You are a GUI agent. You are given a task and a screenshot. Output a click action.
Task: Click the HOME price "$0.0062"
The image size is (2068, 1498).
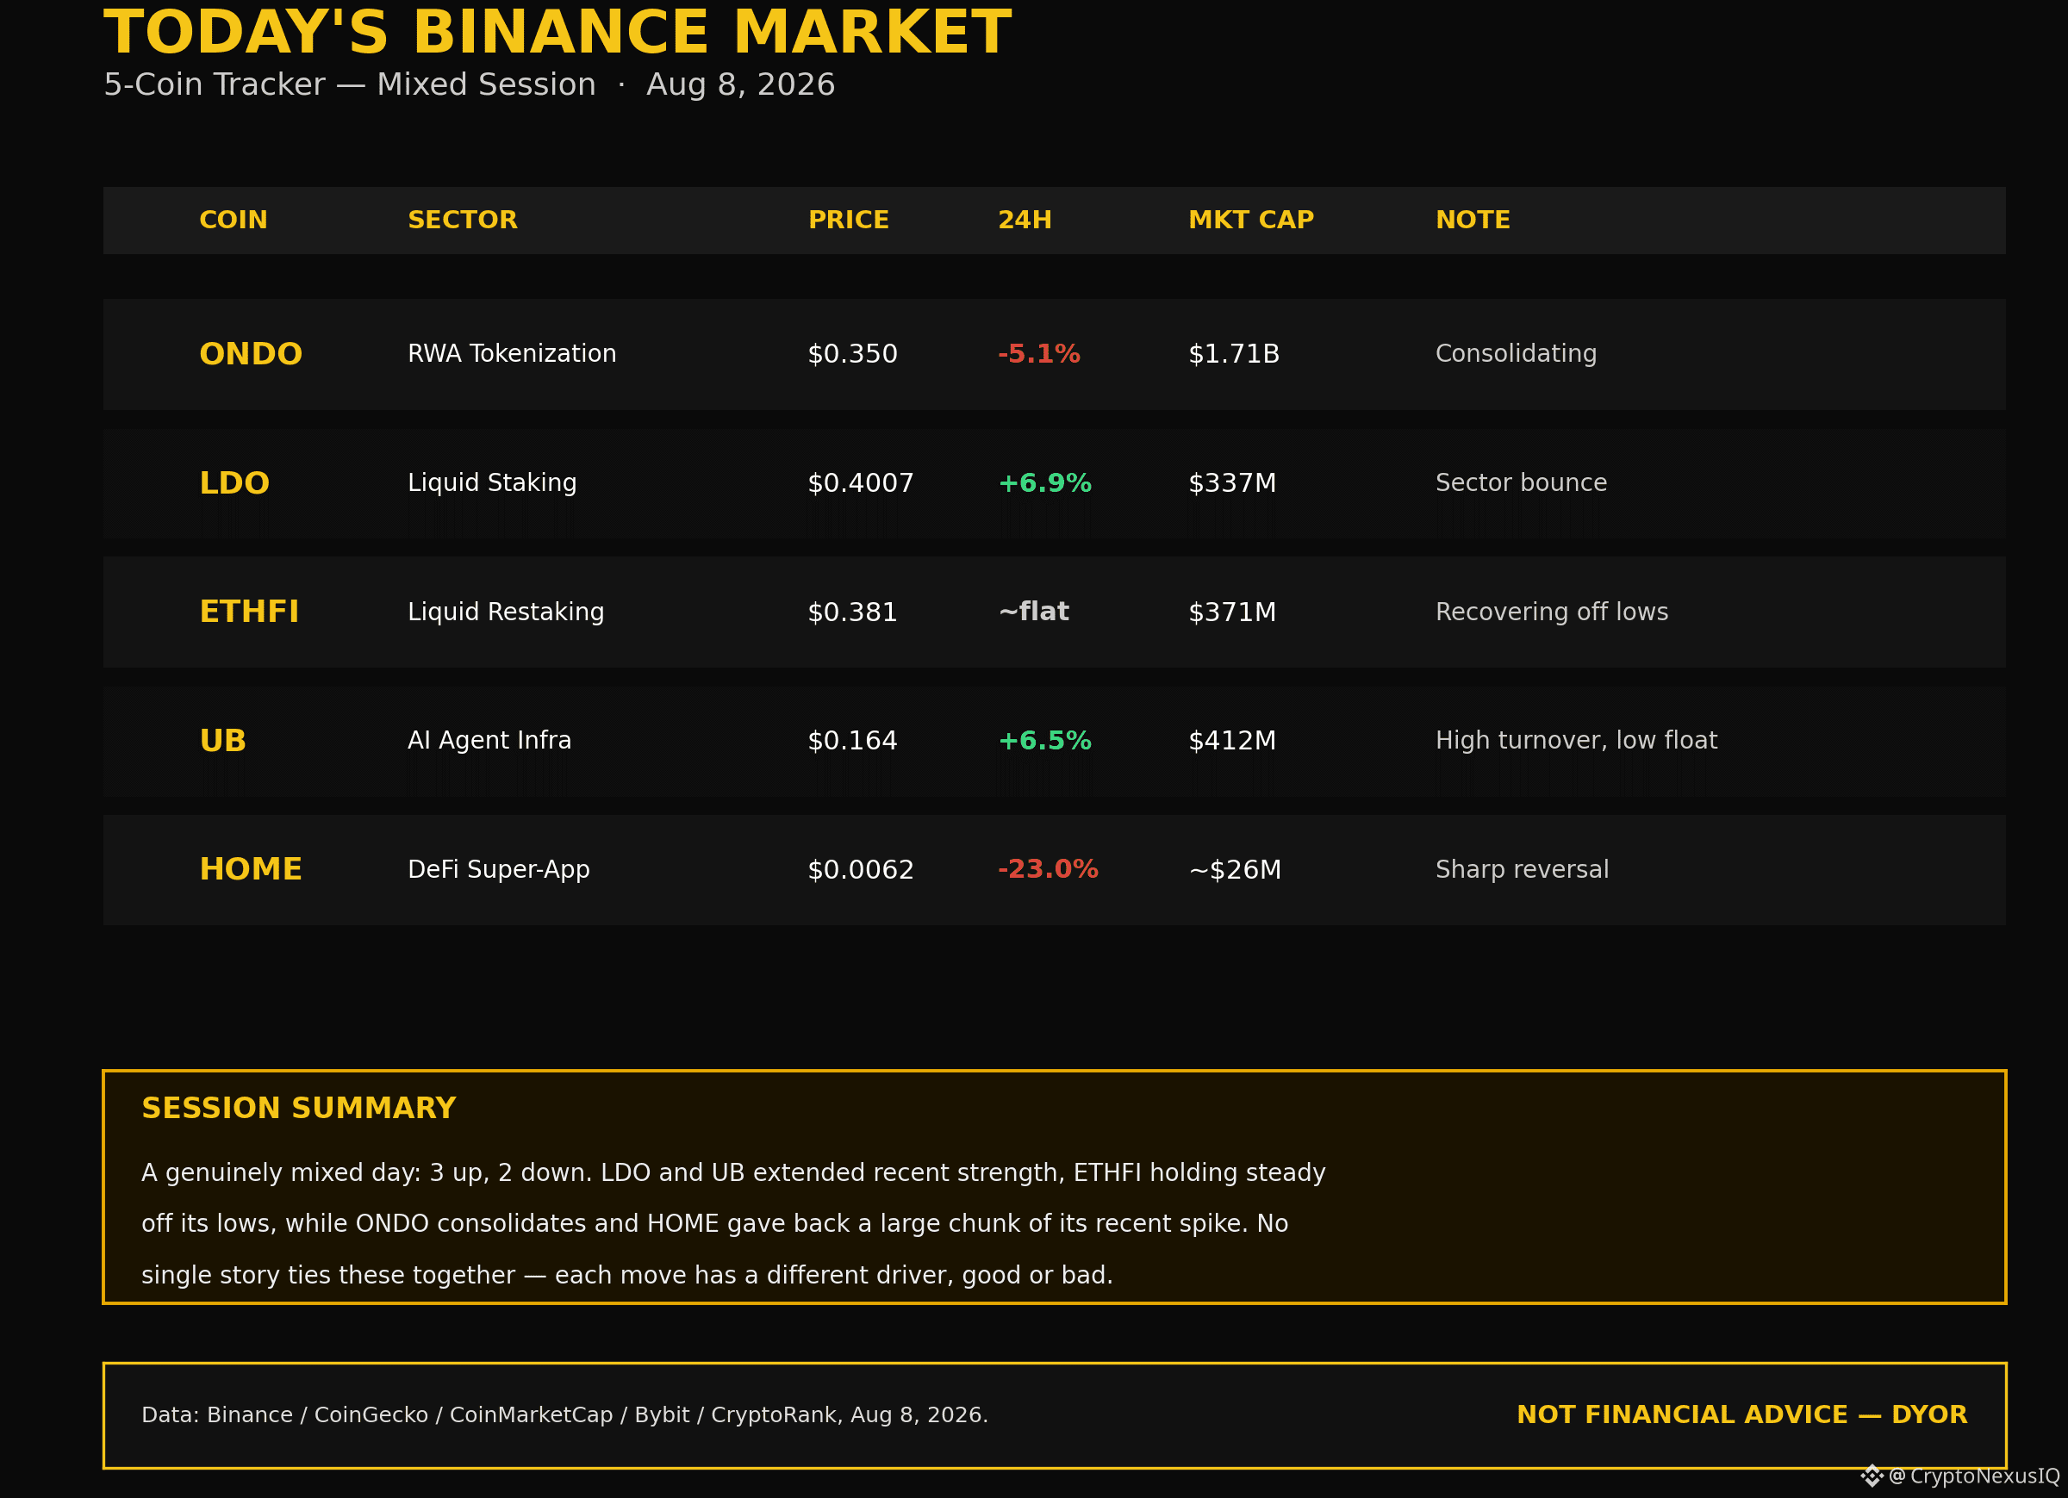coord(861,870)
